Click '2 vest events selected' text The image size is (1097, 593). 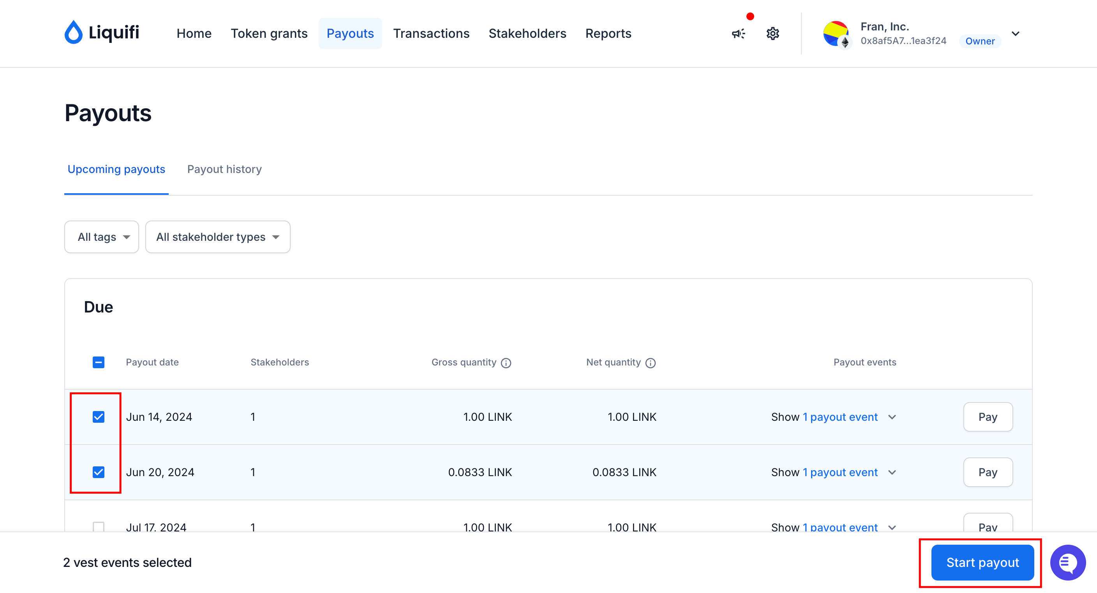127,562
